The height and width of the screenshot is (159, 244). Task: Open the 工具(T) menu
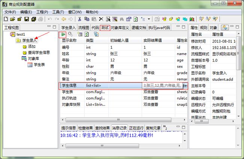pos(58,12)
